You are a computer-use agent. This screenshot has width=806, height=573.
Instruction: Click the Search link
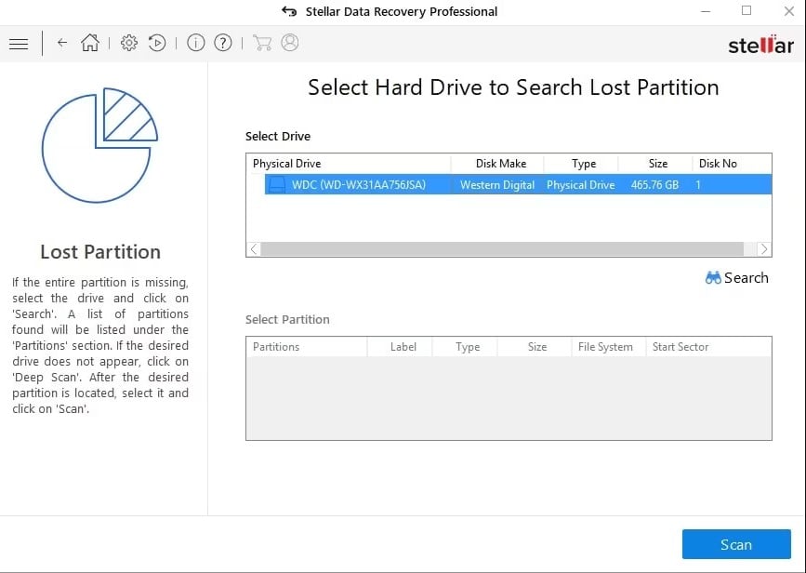[x=745, y=277]
